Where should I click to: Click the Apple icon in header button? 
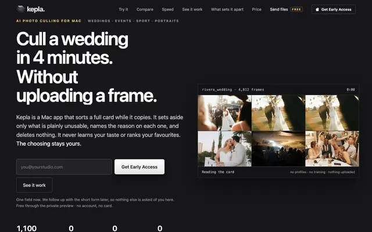317,9
